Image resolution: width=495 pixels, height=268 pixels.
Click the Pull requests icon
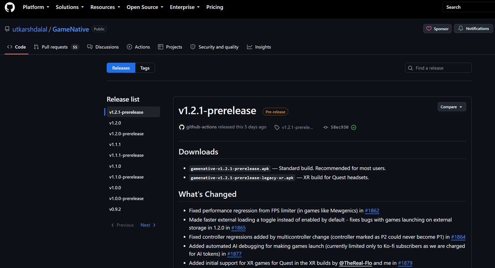point(36,47)
